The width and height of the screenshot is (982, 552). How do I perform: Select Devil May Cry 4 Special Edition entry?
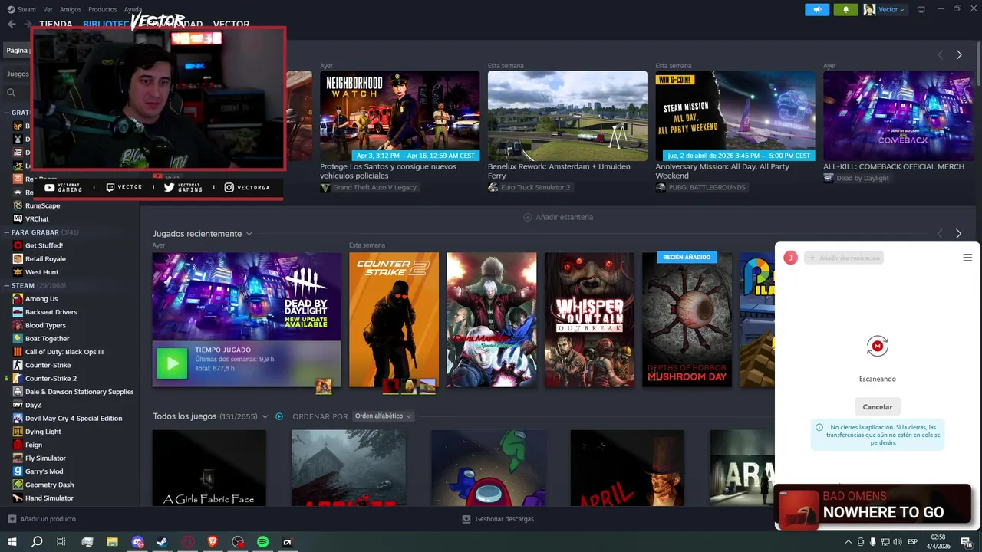[74, 419]
